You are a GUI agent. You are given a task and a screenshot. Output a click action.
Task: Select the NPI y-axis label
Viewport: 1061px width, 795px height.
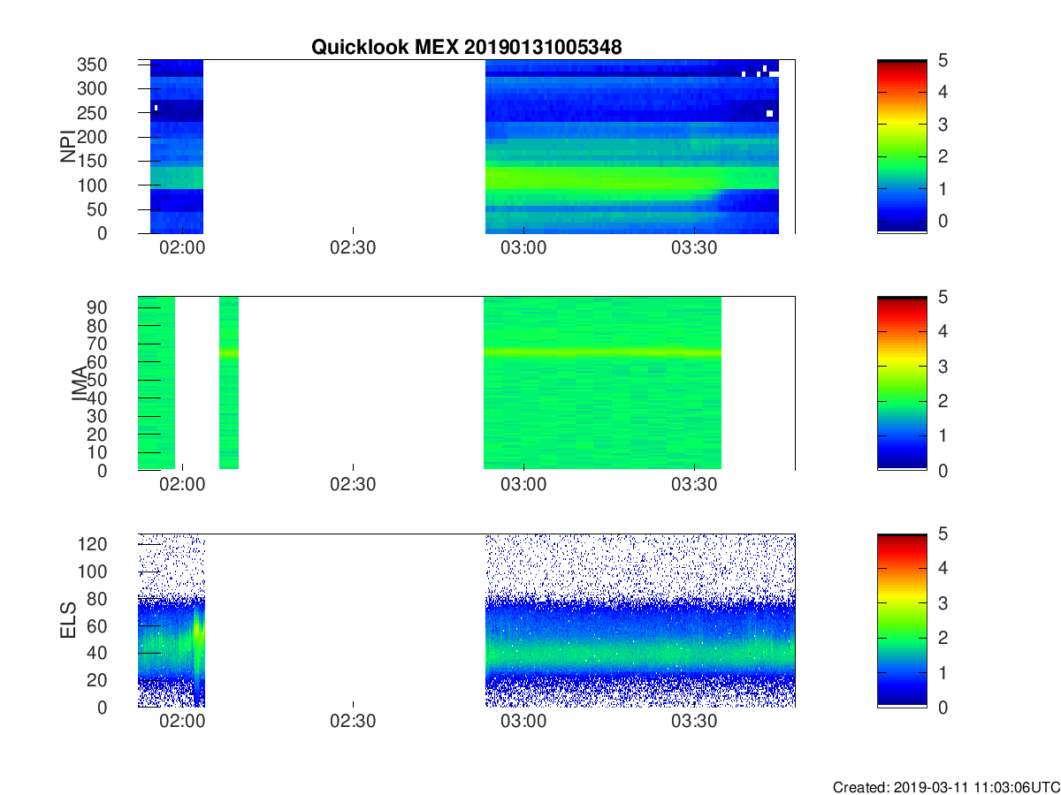pos(69,146)
